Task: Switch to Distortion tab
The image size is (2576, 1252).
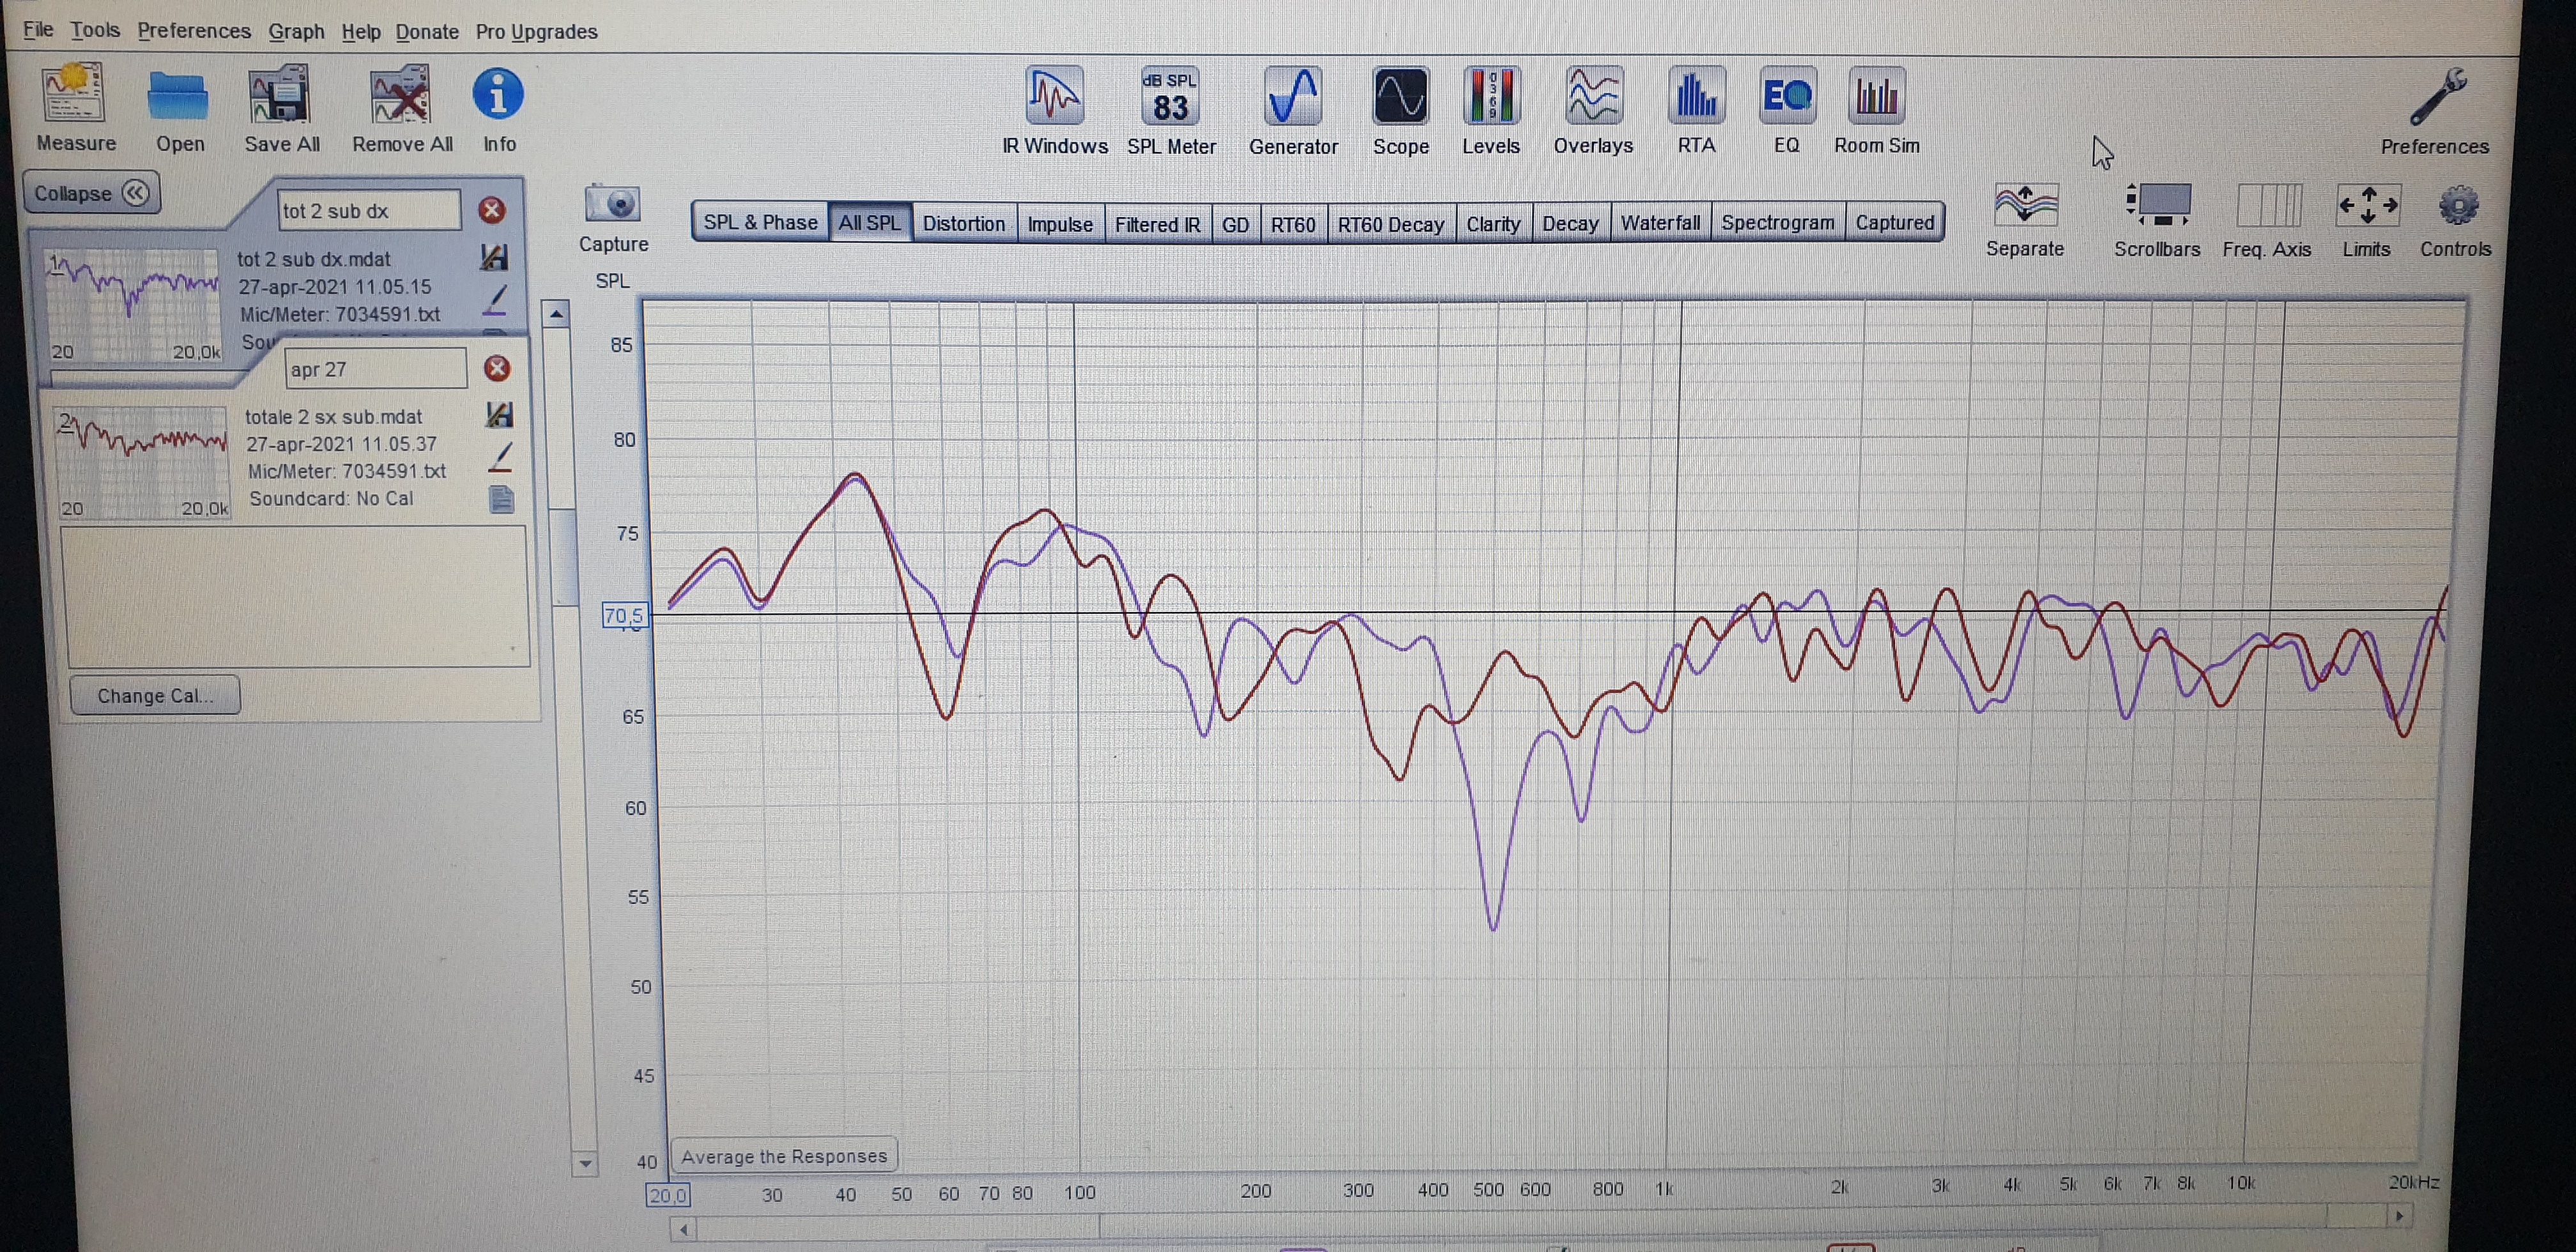Action: [x=963, y=223]
